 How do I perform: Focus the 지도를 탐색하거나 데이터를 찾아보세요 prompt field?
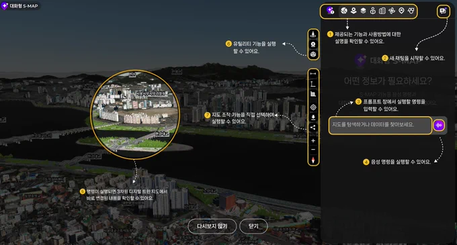coord(380,126)
